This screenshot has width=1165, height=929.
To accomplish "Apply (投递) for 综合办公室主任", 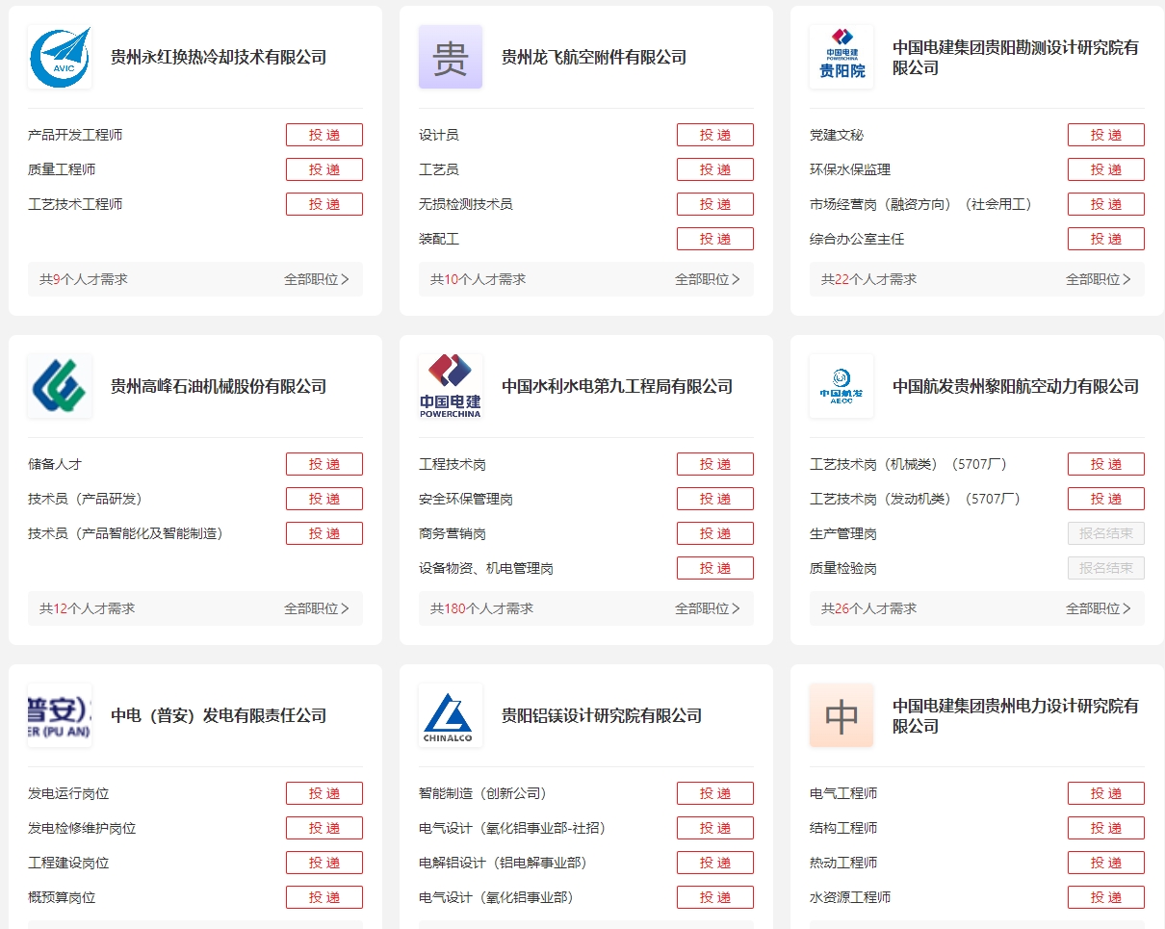I will (1106, 239).
